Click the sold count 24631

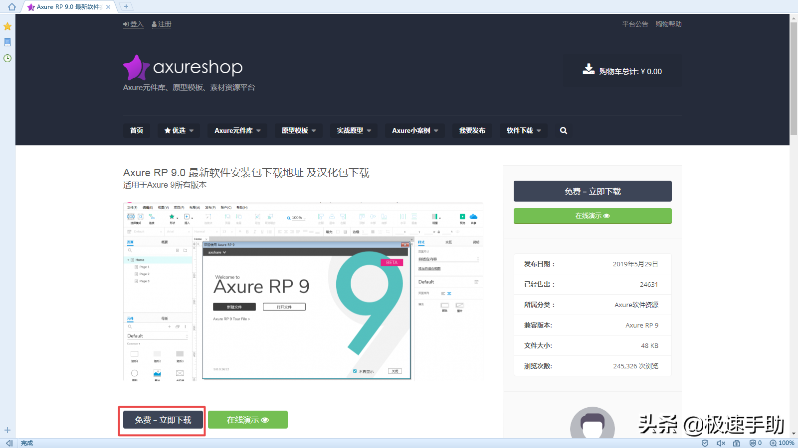[x=649, y=284]
